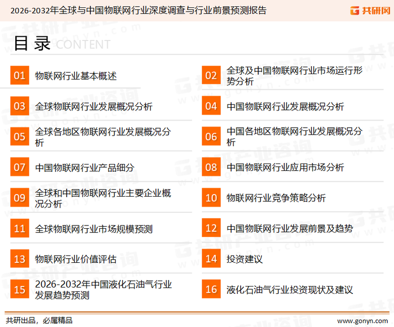This screenshot has height=327, width=394.
Task: Select chapter 中国物联网行业产品细分
Action: point(85,168)
